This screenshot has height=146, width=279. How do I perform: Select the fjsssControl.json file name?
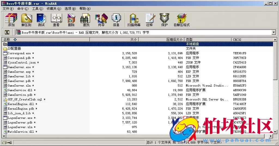[22, 62]
